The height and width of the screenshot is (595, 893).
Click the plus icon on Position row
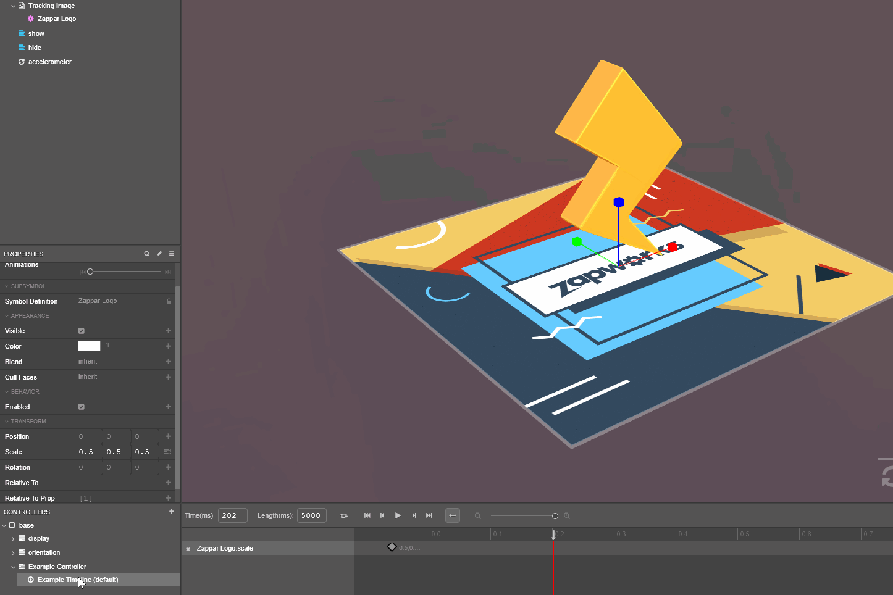168,436
